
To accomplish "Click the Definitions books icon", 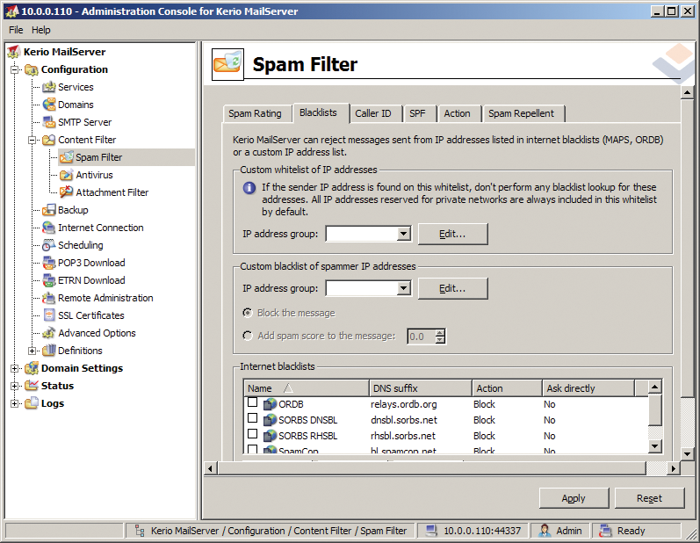I will pos(48,351).
